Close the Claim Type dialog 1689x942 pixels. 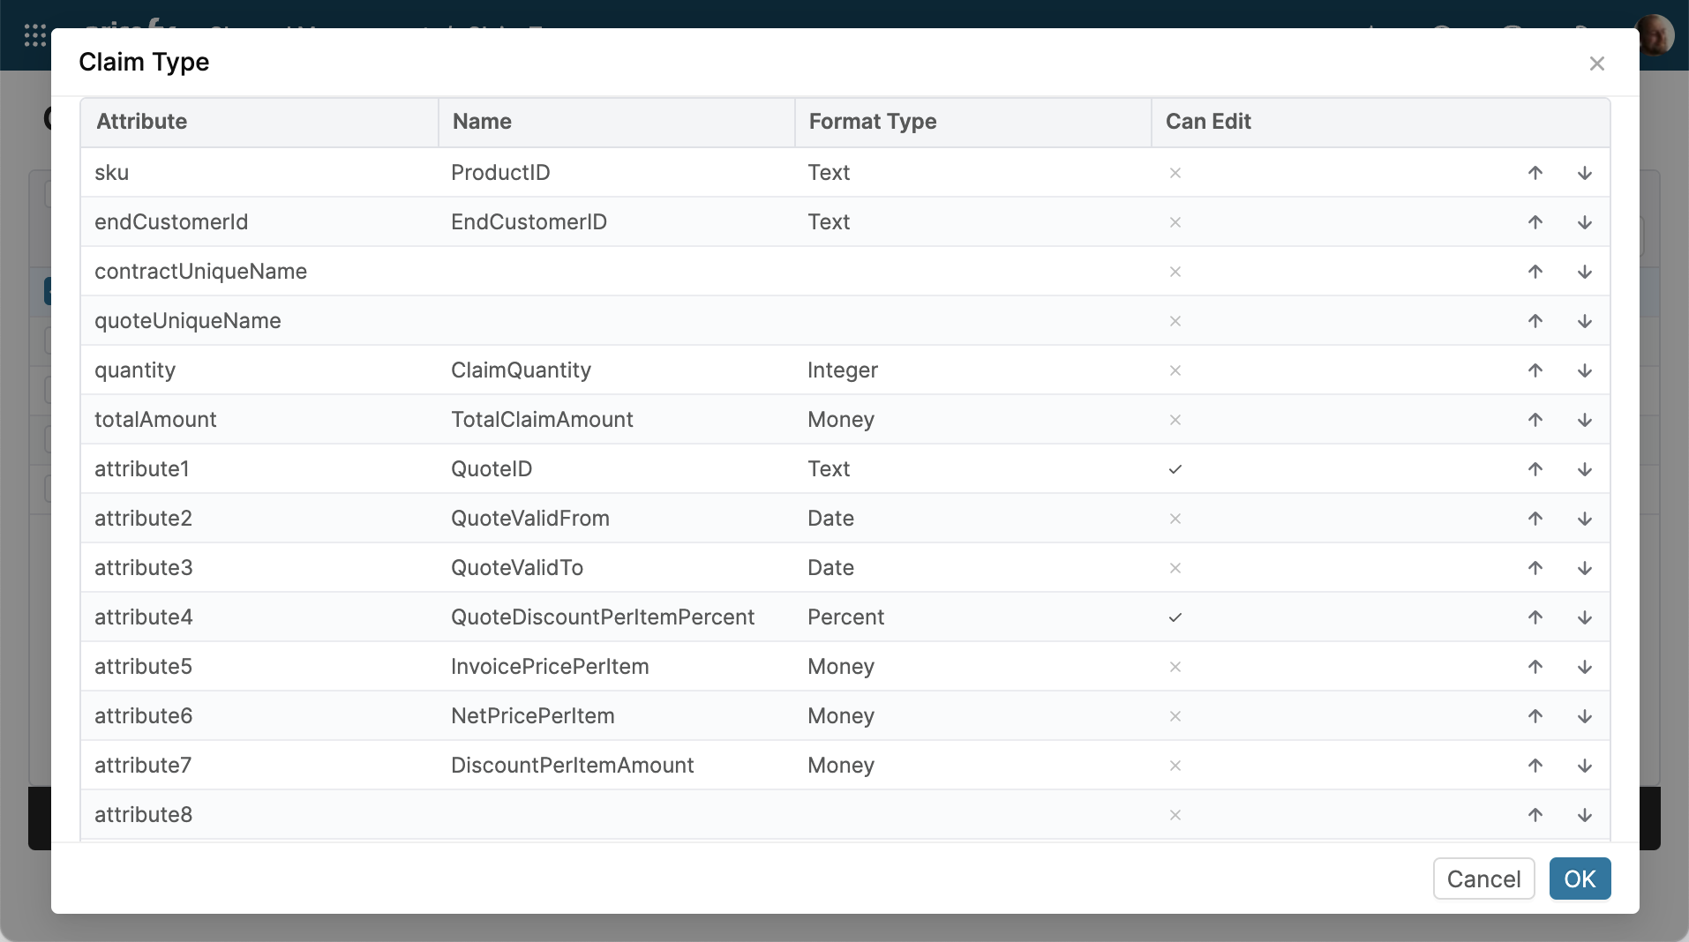(x=1595, y=64)
